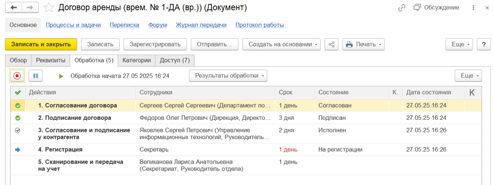Open help with the question mark button
This screenshot has height=185, width=494.
point(484,44)
